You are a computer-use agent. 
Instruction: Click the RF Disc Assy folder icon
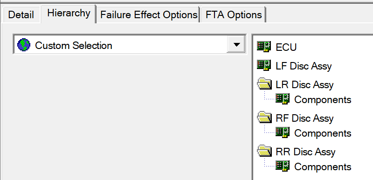click(264, 118)
